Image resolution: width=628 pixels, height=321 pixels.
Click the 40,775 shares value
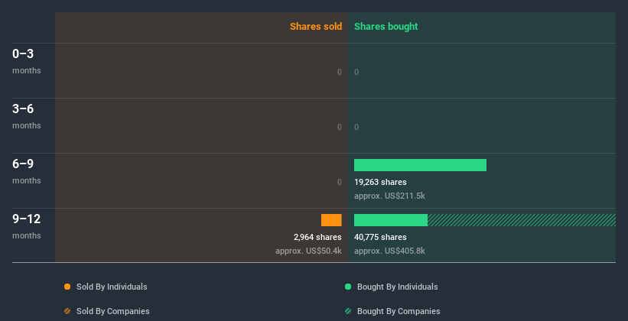(x=380, y=237)
